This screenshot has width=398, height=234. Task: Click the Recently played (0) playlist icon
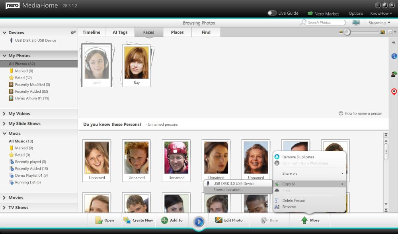tap(12, 162)
